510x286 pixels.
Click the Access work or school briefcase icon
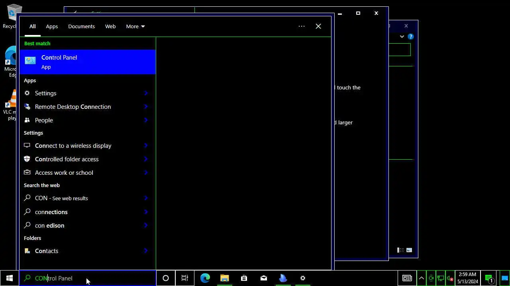point(27,172)
